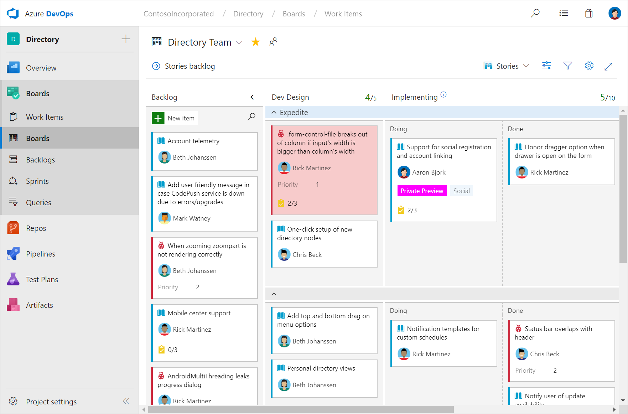Enter full screen mode with expand icon
The height and width of the screenshot is (414, 628).
(608, 66)
